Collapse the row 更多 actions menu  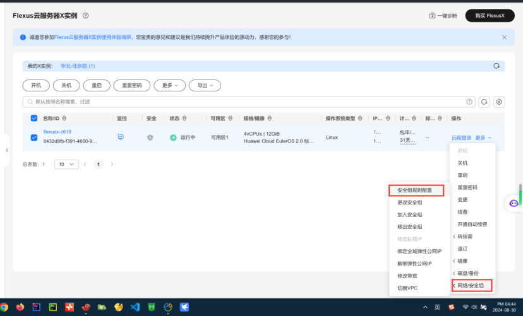483,138
